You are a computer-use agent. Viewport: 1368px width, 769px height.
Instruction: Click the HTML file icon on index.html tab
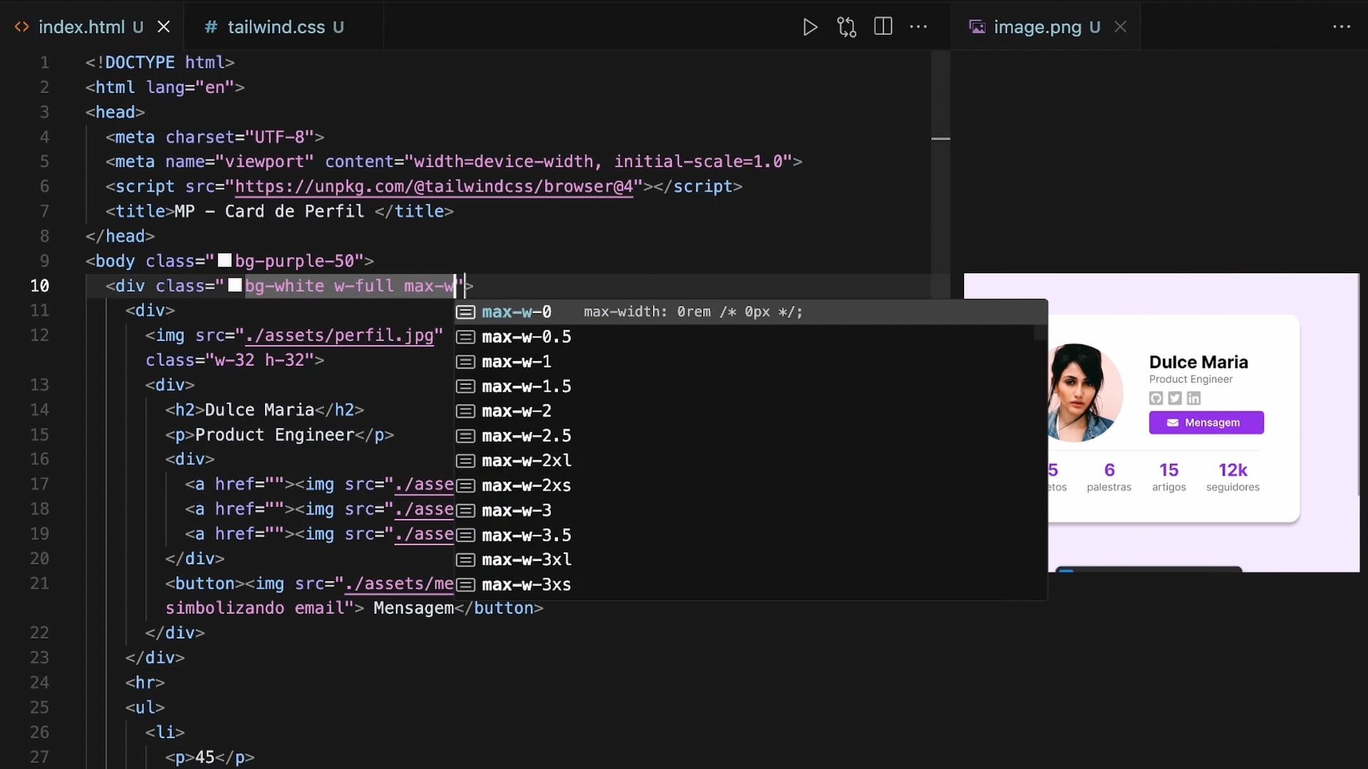(22, 27)
